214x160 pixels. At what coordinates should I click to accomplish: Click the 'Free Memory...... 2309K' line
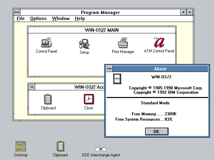click(x=154, y=114)
